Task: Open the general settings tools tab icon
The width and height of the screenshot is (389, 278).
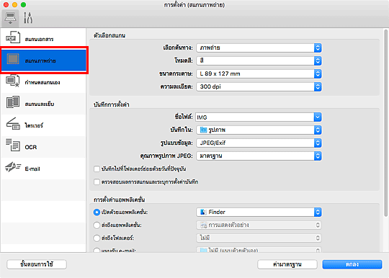Action: [x=28, y=18]
